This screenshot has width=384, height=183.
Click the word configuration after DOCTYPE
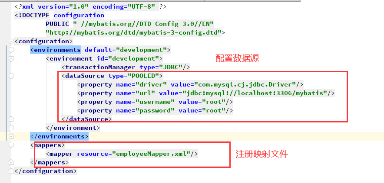79,16
